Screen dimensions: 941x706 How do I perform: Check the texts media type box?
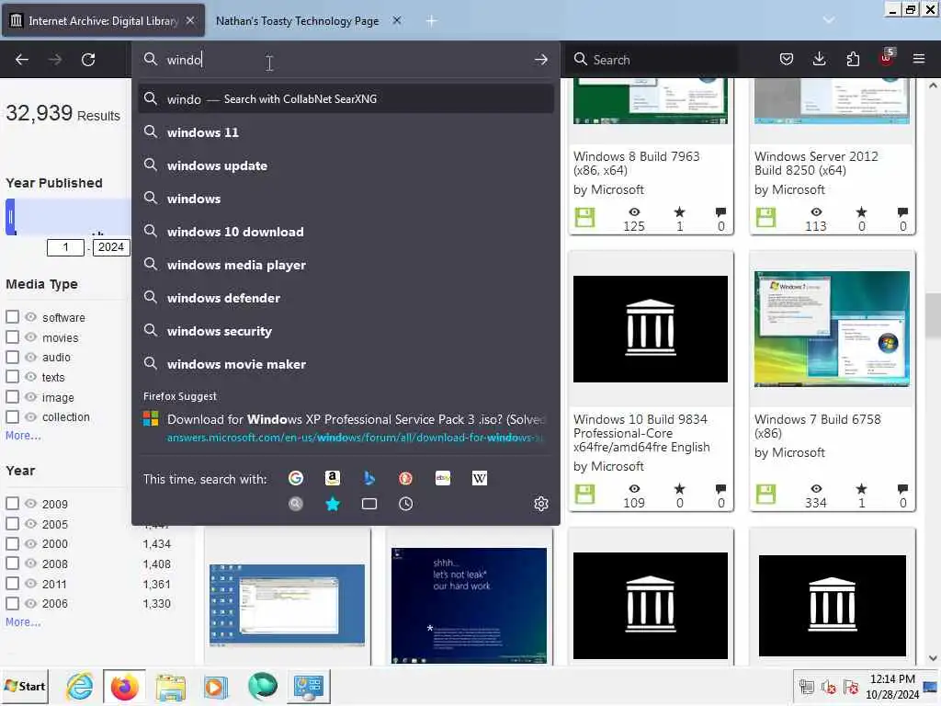pyautogui.click(x=12, y=376)
